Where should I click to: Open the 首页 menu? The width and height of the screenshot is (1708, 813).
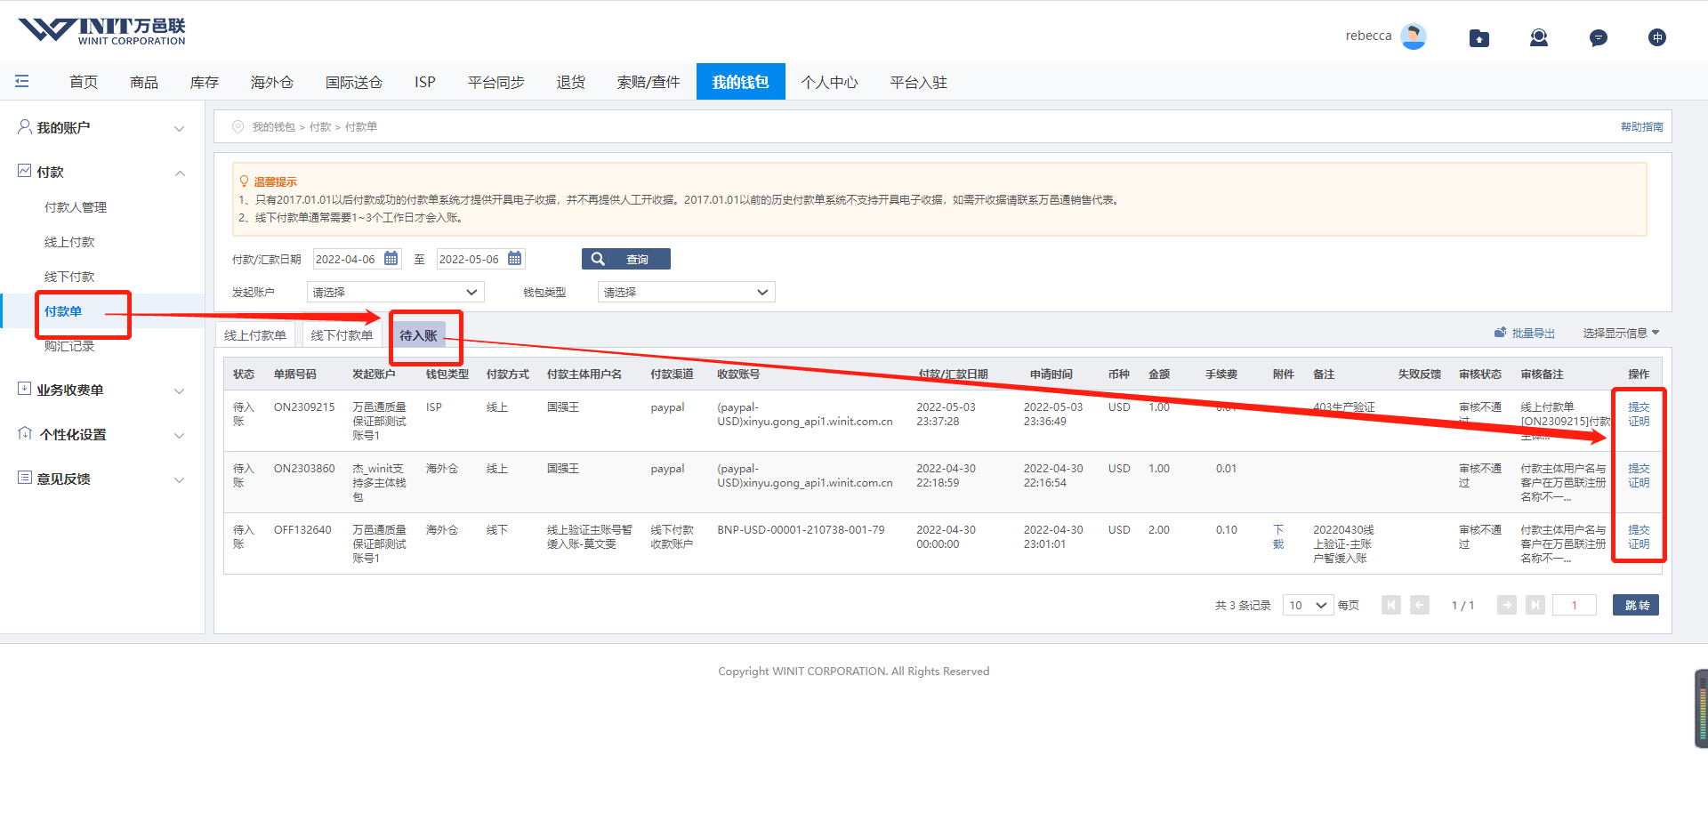click(84, 82)
